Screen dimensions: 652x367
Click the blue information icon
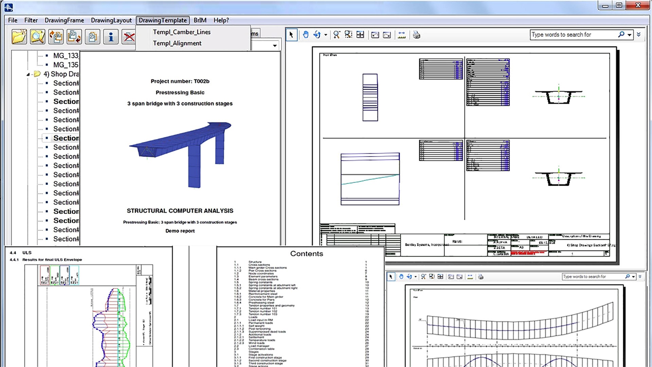[110, 36]
